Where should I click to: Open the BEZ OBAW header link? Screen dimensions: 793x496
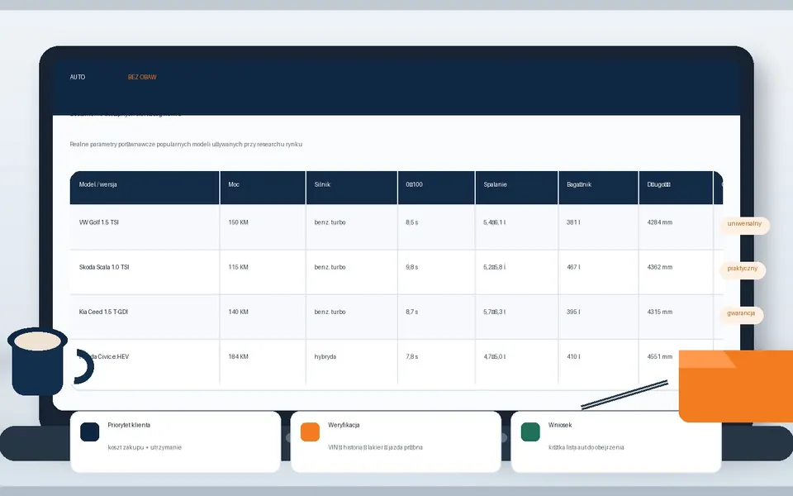click(x=142, y=77)
